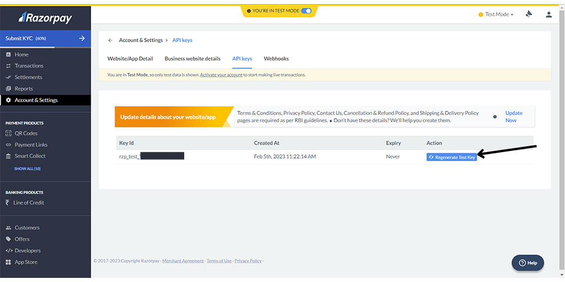The image size is (565, 282).
Task: Click the Smart Collect bank icon
Action: [x=8, y=156]
